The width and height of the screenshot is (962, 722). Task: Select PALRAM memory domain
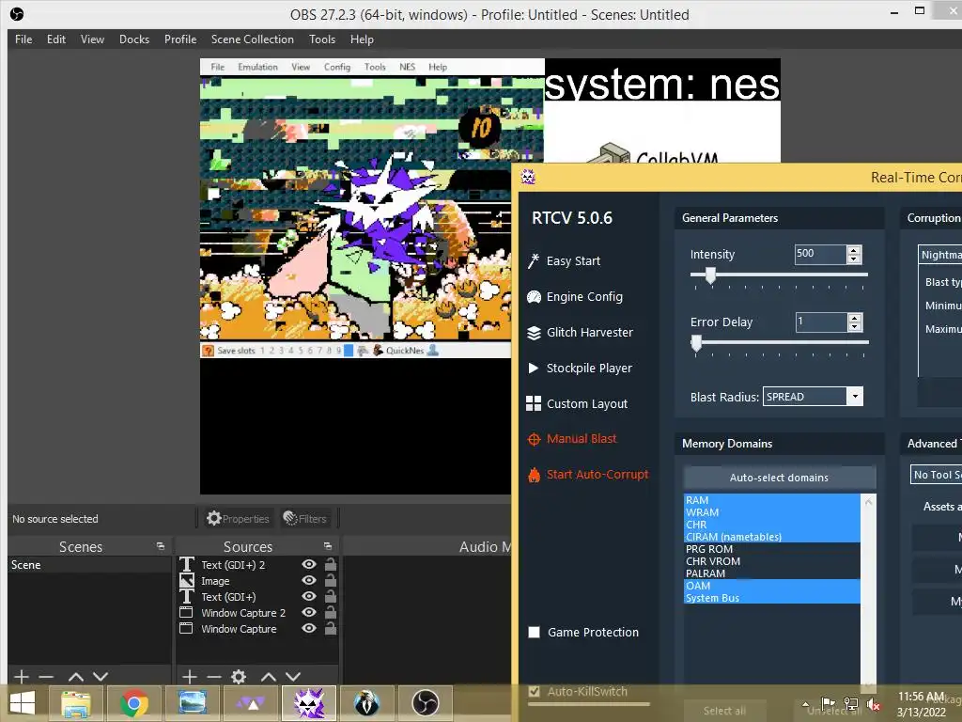[772, 573]
